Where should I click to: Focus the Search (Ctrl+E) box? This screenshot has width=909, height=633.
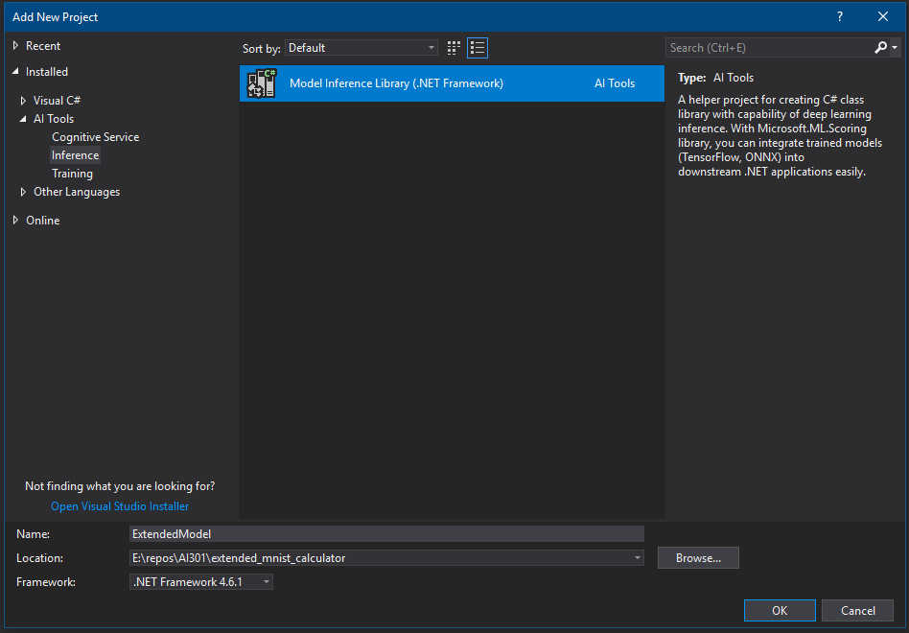(769, 48)
